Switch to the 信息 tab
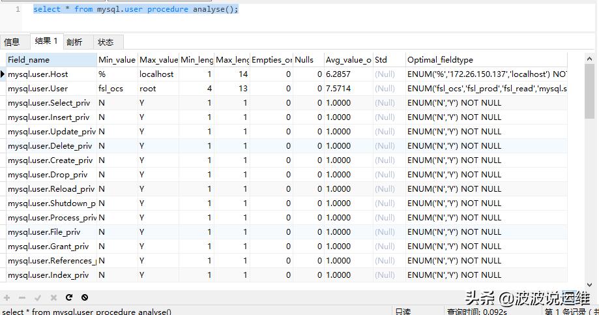 pos(12,42)
